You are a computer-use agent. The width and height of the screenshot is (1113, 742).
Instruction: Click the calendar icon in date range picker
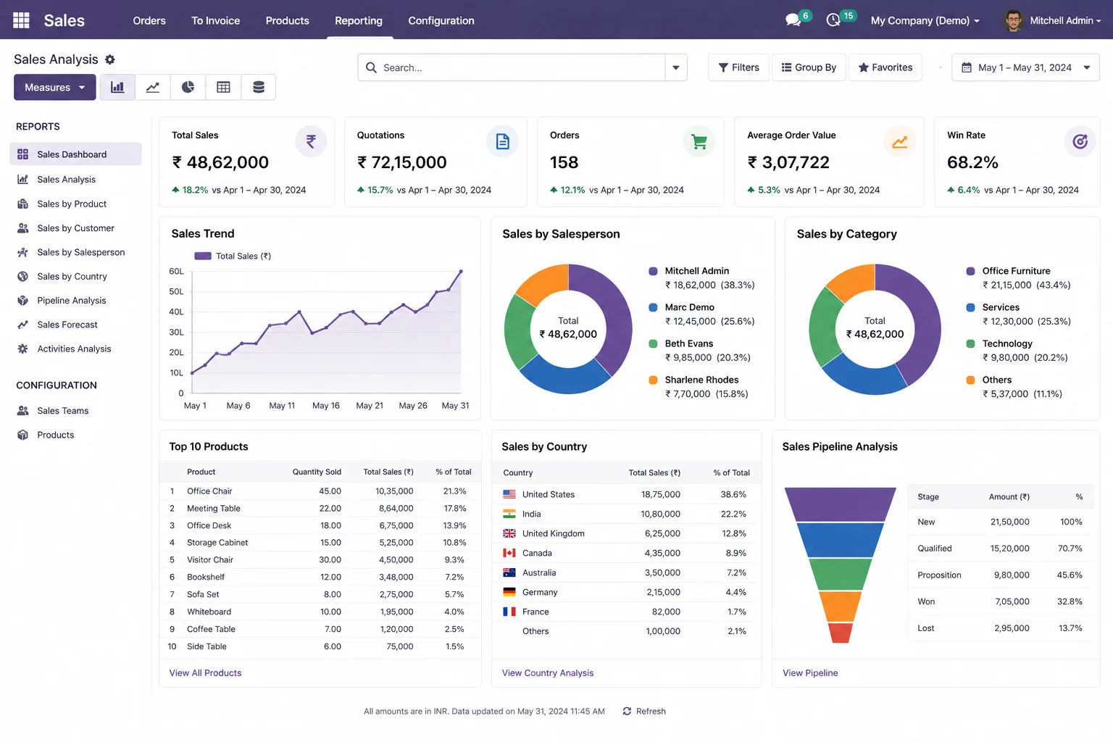[966, 67]
